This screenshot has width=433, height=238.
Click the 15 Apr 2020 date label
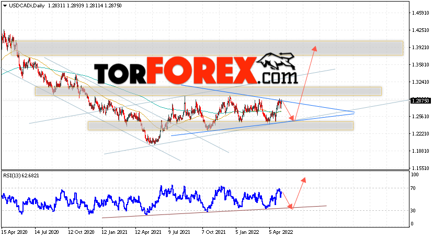[x=14, y=232]
